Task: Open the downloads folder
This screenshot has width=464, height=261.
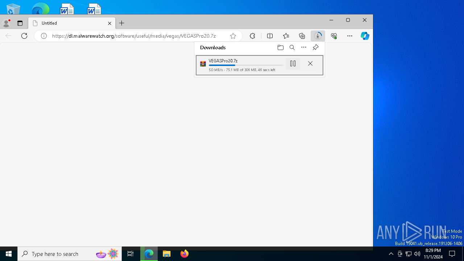Action: [280, 47]
